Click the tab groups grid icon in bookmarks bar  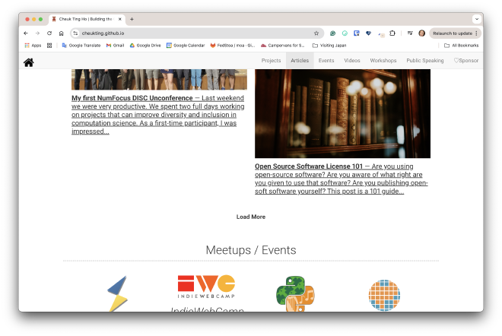coord(49,46)
